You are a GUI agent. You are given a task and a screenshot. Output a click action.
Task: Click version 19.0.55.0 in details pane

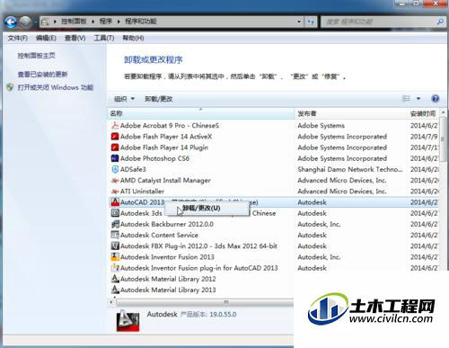click(223, 315)
